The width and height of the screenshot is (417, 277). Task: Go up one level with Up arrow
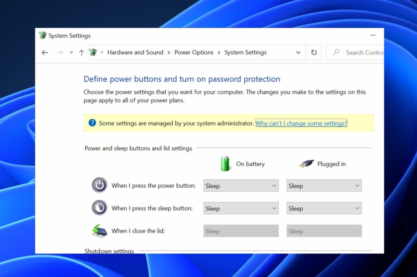coord(81,53)
